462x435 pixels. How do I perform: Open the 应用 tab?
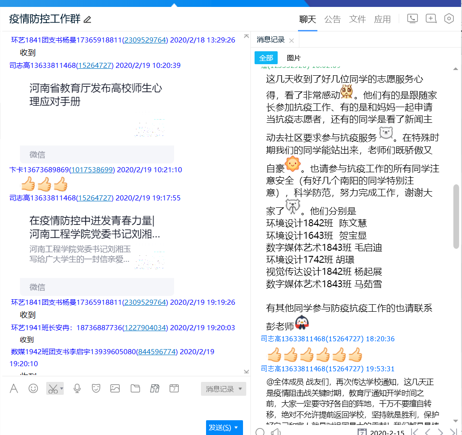(x=382, y=19)
